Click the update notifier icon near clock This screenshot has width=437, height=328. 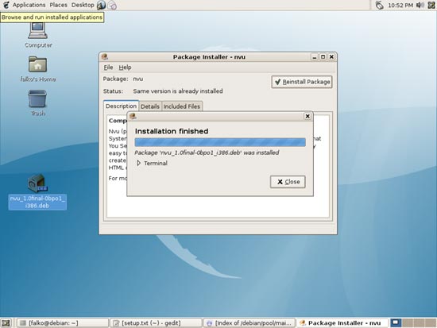coord(379,5)
